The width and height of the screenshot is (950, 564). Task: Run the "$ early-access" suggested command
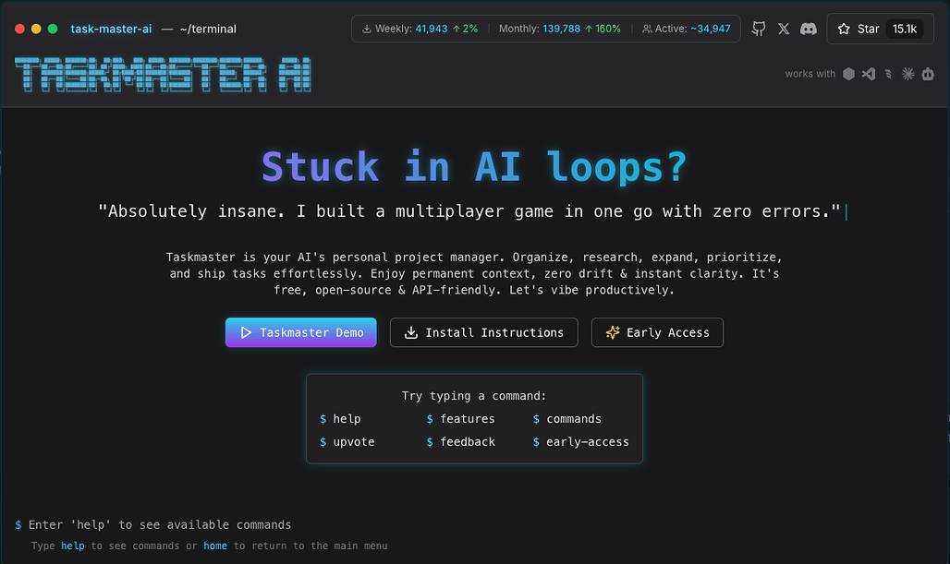580,442
